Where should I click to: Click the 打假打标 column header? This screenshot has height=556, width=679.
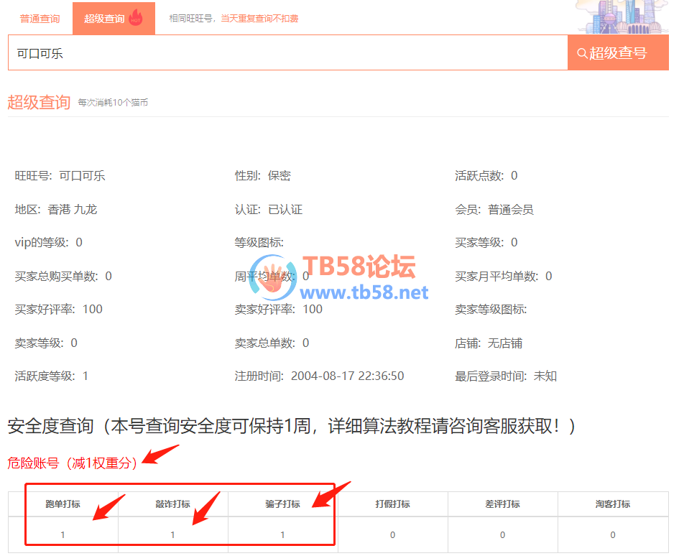(392, 504)
